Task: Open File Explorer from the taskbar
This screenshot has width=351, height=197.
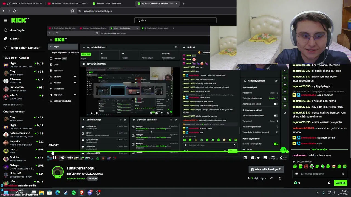Action: coord(41,193)
